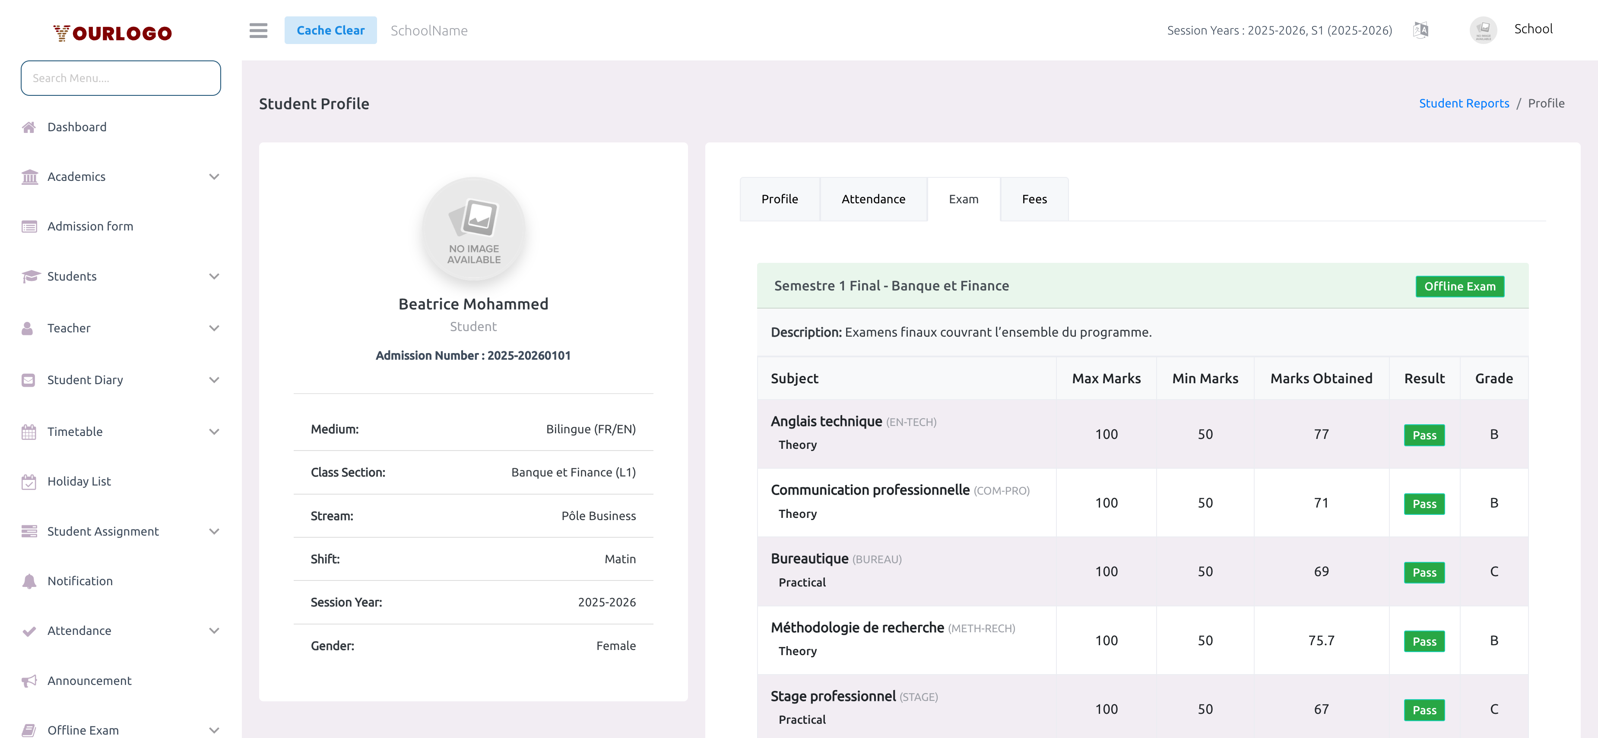The width and height of the screenshot is (1598, 738).
Task: Expand the Offline Exam sidebar section
Action: point(214,729)
